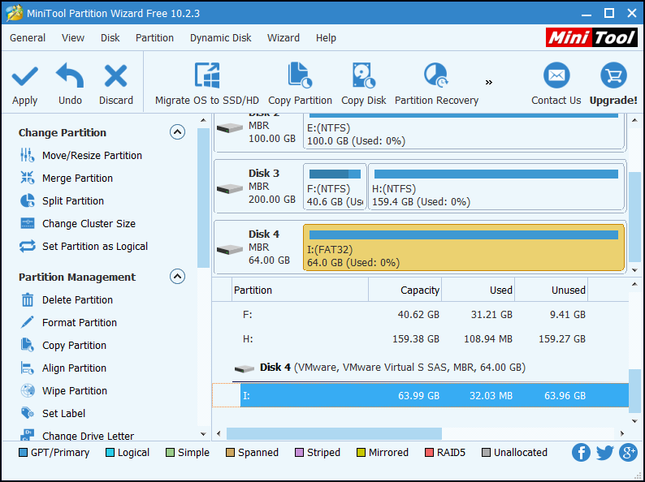This screenshot has width=645, height=482.
Task: Select the F: row in partition list
Action: (x=421, y=315)
